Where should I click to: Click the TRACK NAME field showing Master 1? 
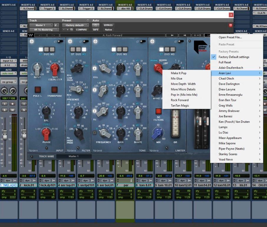pos(74,156)
